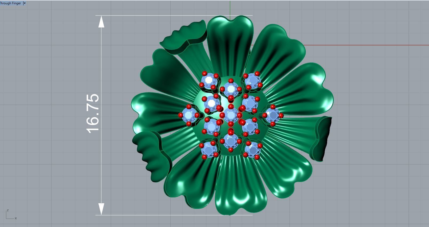The height and width of the screenshot is (227, 429).
Task: Select the center gemstone of the flower
Action: (x=231, y=115)
